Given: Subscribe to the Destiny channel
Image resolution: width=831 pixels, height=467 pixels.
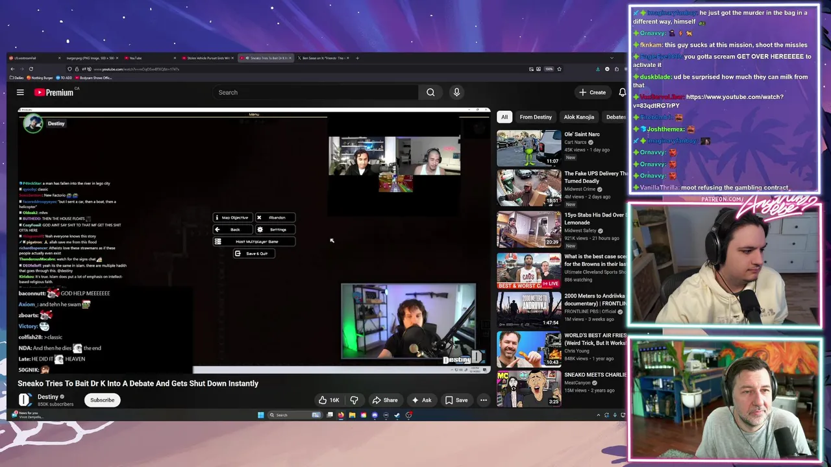Looking at the screenshot, I should coord(102,400).
